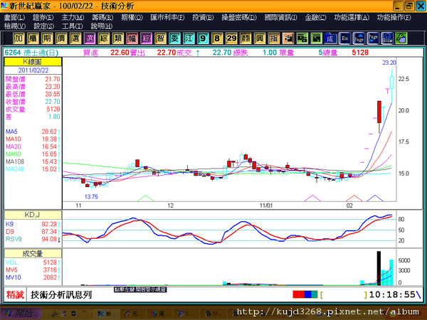427x320 pixels.
Task: Open the 畫面(L) menu
Action: click(14, 17)
